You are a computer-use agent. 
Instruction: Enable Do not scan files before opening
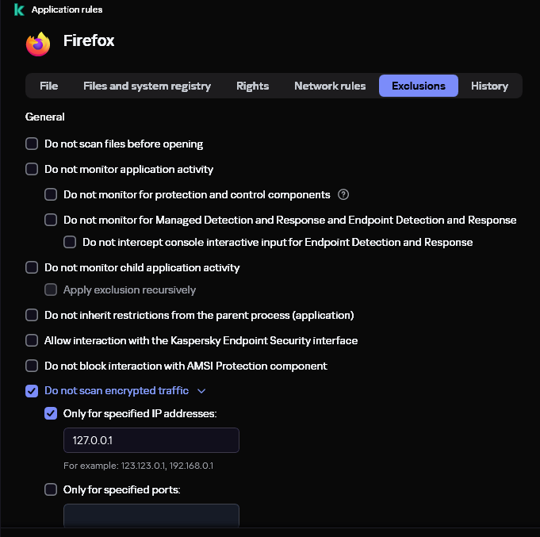tap(32, 144)
